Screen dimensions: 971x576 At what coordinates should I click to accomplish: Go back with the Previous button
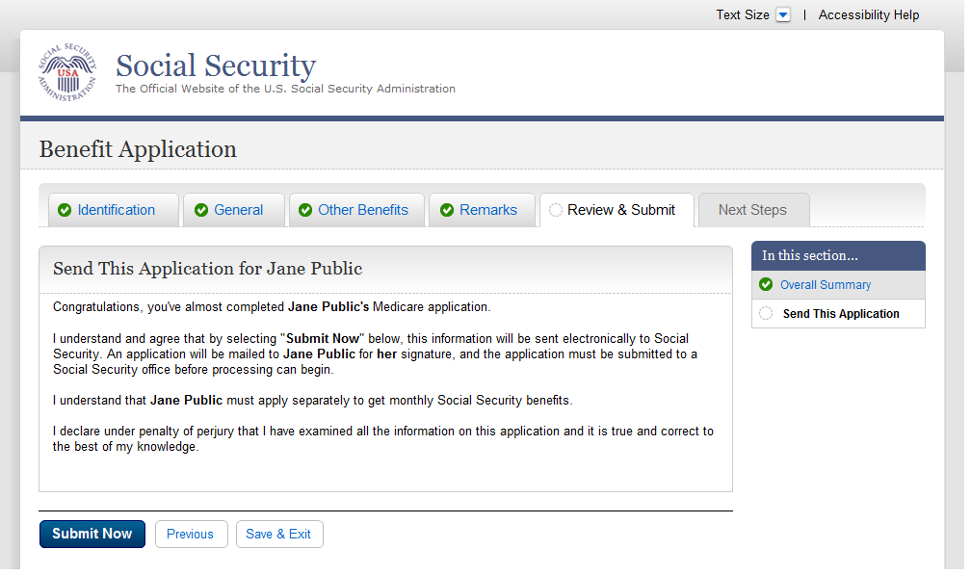coord(191,535)
